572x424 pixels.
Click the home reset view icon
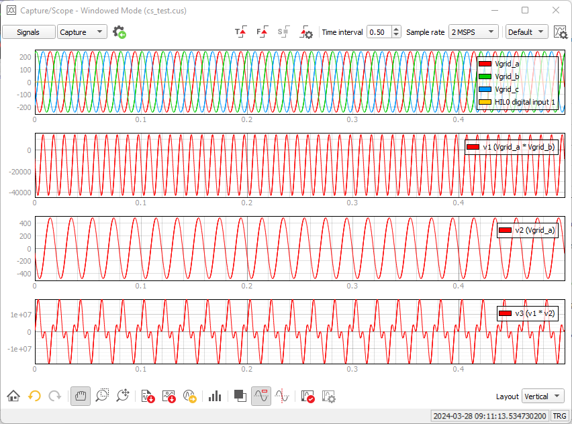click(13, 396)
